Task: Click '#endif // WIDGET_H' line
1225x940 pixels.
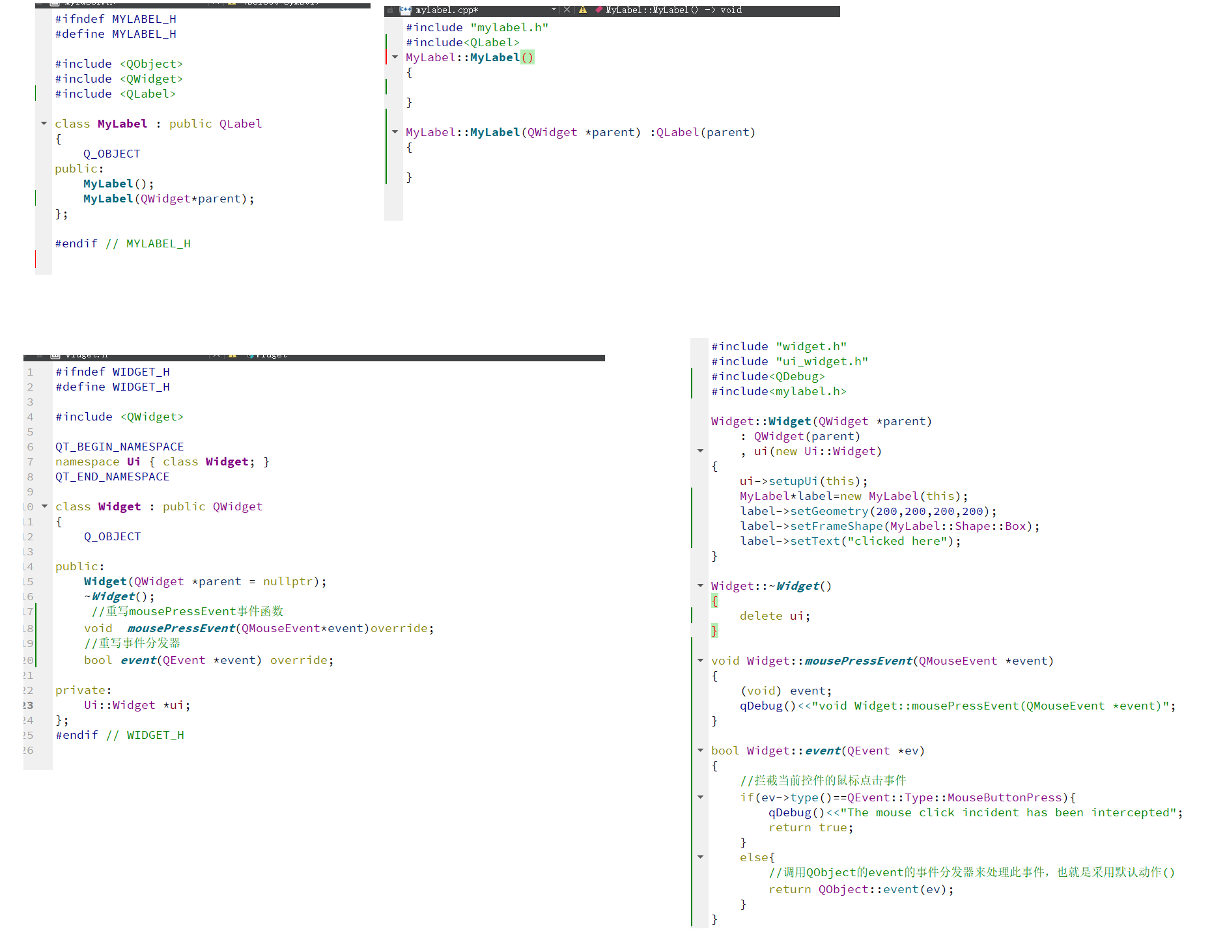Action: coord(120,735)
